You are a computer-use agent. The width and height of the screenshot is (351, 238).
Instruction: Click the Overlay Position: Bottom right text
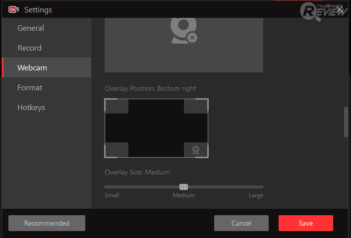(150, 88)
